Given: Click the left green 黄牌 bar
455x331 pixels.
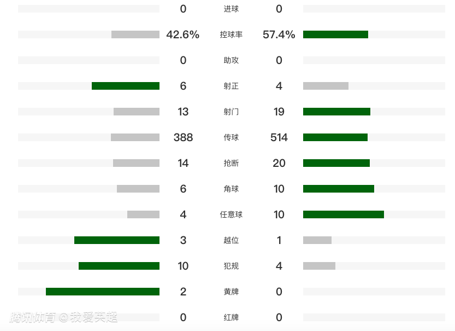Looking at the screenshot, I should 103,292.
